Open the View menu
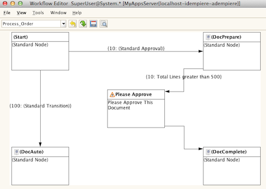The image size is (266, 189). point(21,12)
